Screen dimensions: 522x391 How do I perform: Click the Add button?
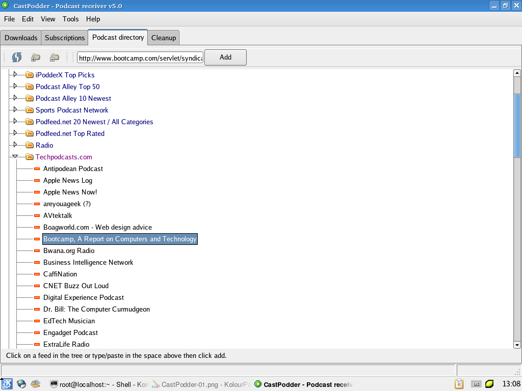pyautogui.click(x=225, y=57)
